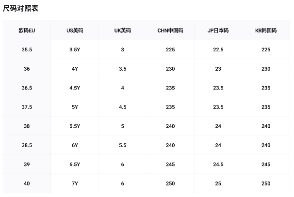
Task: Select the EU size 38 cell
Action: click(27, 126)
